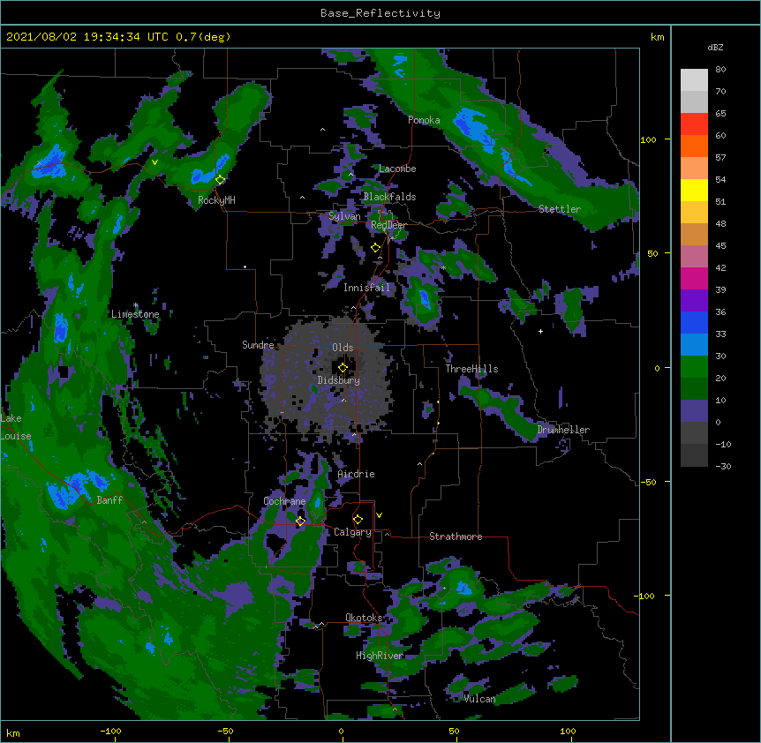Click the Strathmore label

click(x=456, y=537)
